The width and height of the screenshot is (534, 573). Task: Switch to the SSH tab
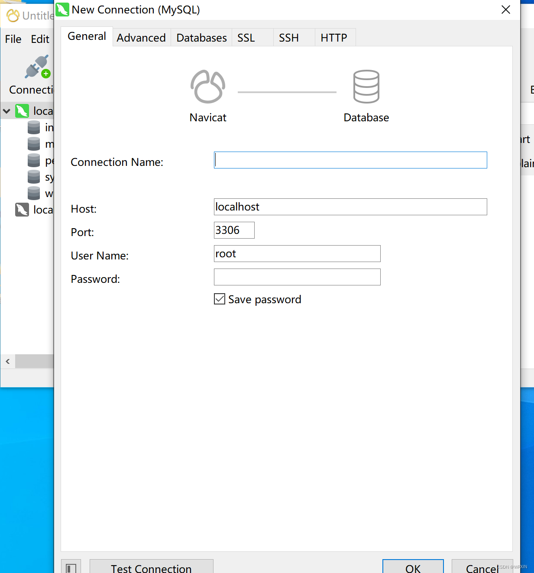click(294, 38)
